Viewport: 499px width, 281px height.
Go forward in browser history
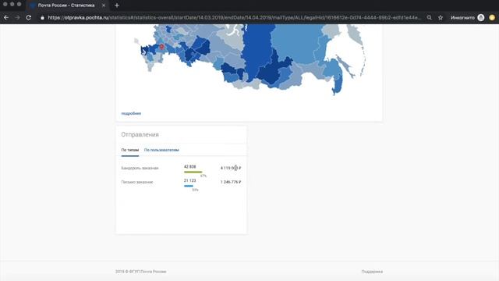[17, 17]
